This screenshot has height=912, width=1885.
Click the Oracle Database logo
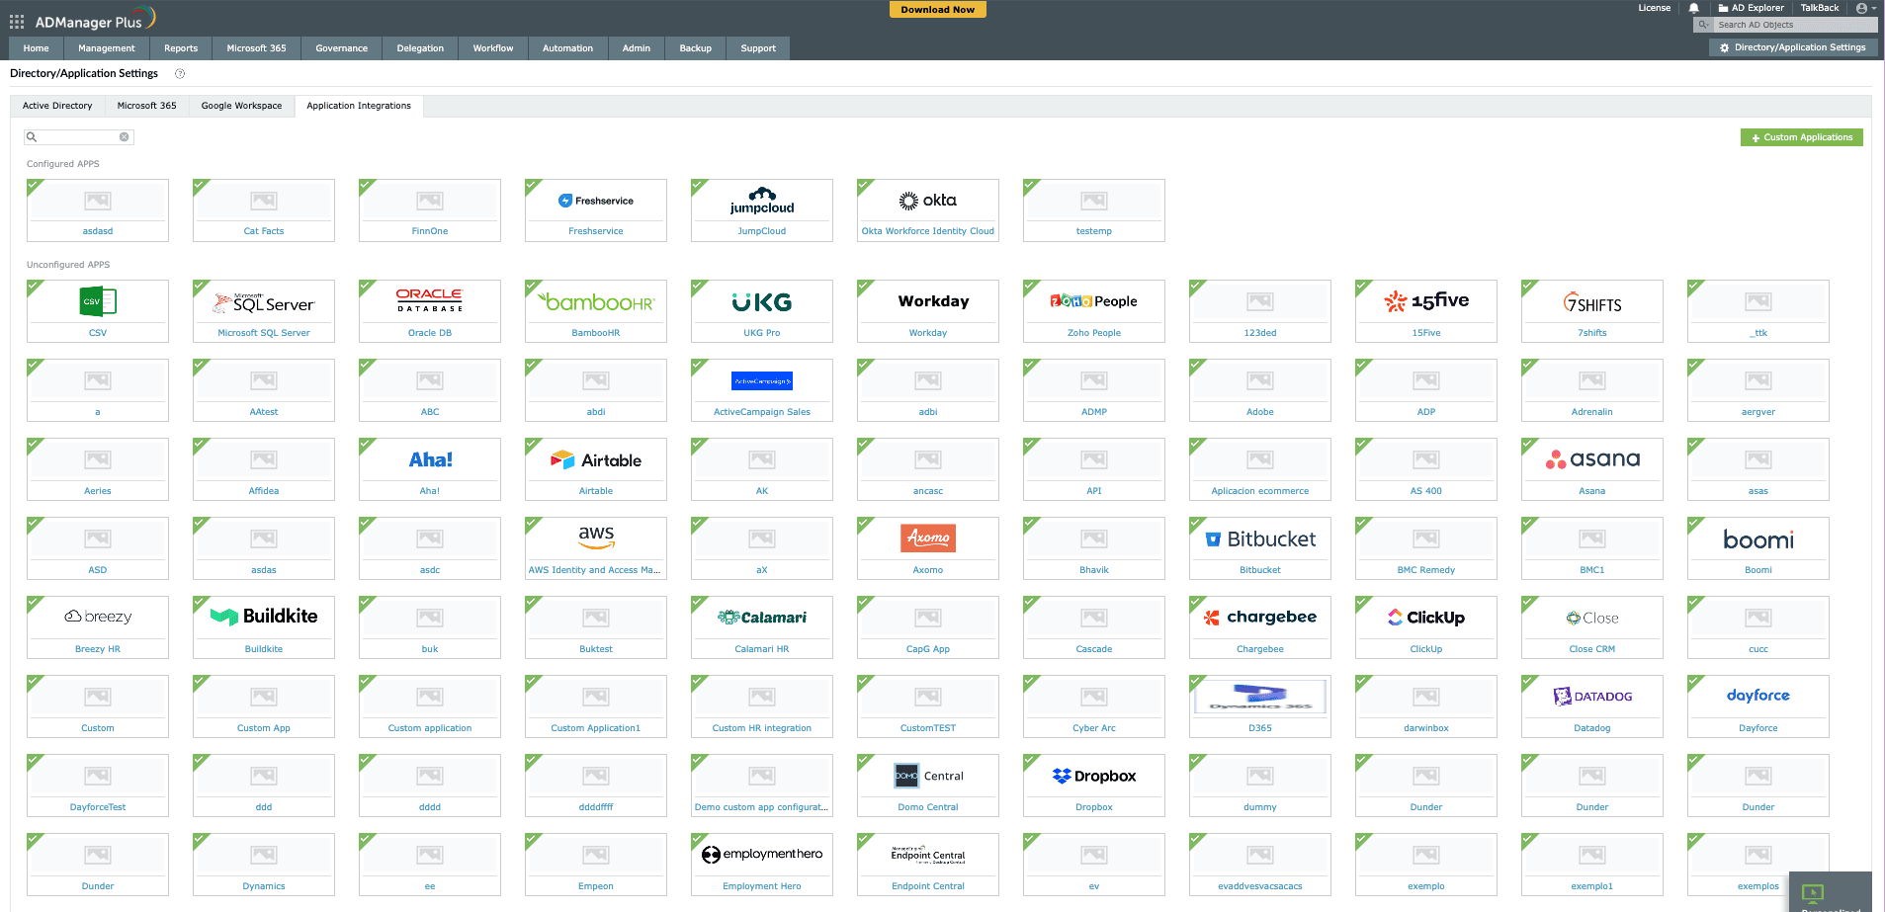click(x=430, y=300)
